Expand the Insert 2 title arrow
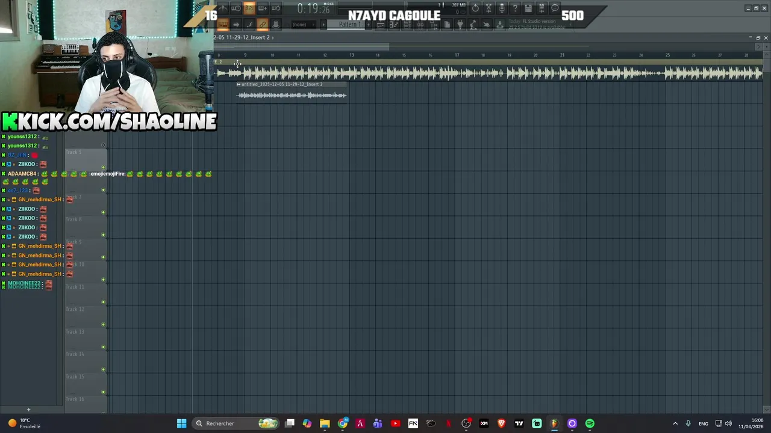This screenshot has width=771, height=433. point(273,37)
